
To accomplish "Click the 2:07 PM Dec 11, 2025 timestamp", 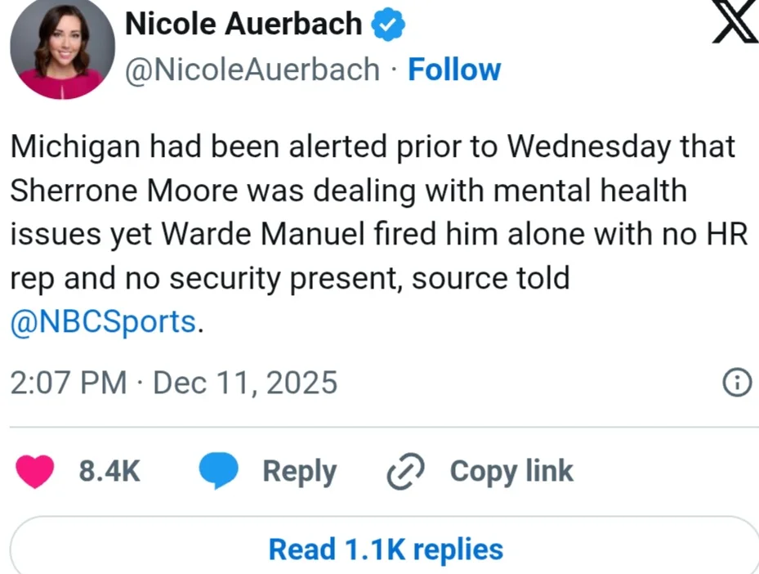I will click(173, 382).
